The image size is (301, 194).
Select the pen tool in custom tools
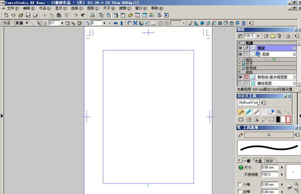(241, 112)
